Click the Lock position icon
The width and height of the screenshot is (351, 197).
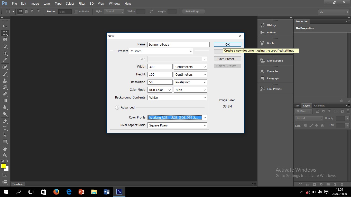coord(317,126)
